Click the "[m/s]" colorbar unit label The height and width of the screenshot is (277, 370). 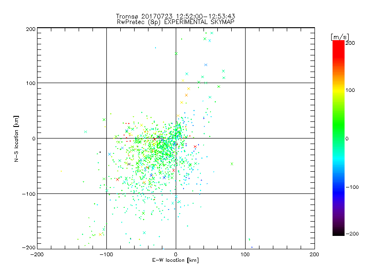point(340,37)
